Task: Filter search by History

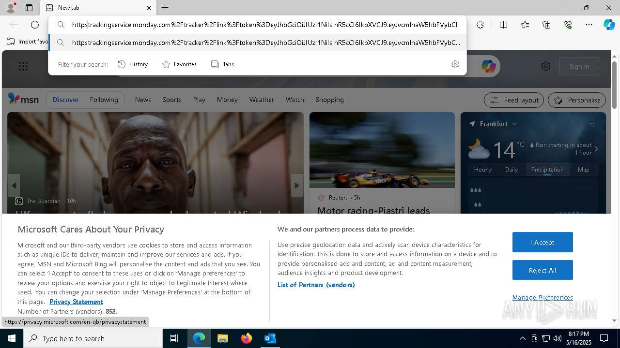Action: coord(133,64)
